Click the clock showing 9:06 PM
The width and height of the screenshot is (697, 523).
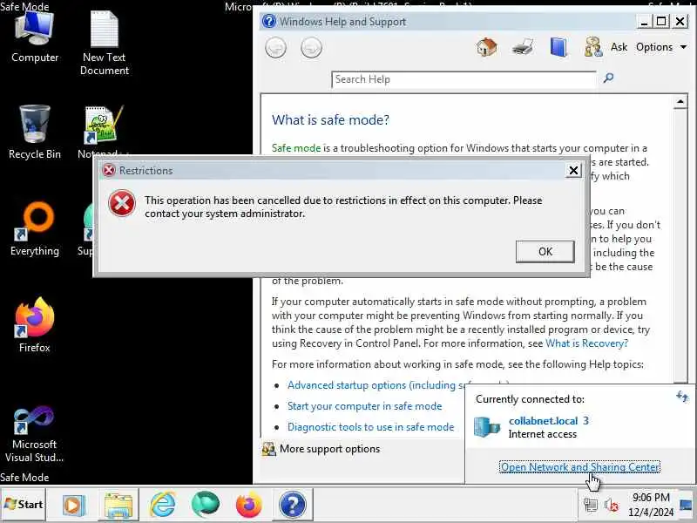pos(651,505)
